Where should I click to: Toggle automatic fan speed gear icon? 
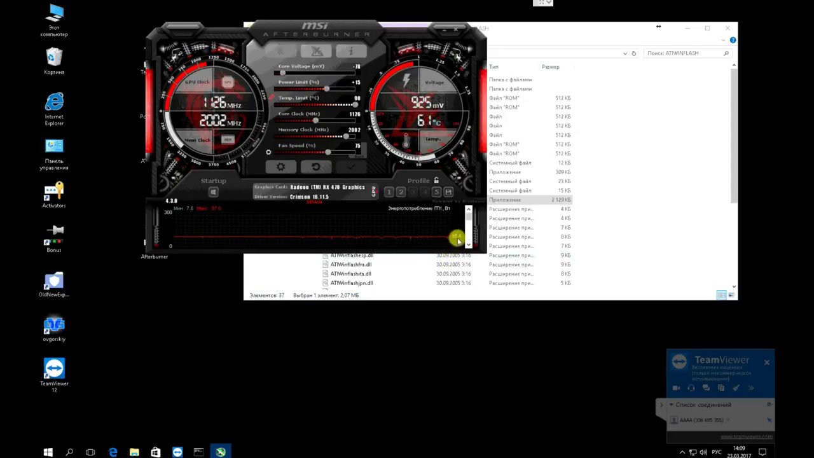(268, 152)
